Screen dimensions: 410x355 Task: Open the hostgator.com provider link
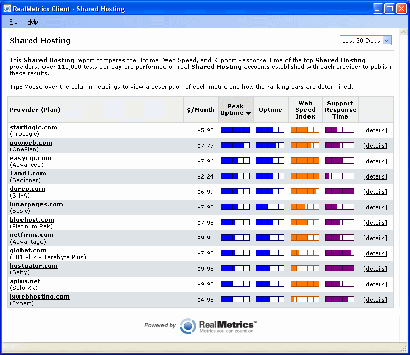[34, 266]
